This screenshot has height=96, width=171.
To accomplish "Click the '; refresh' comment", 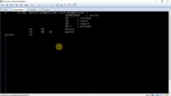I will [84, 18].
